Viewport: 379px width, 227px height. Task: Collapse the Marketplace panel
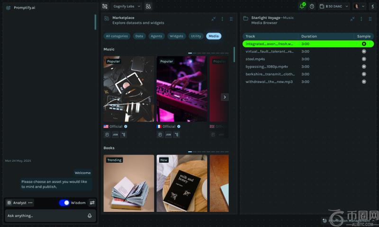tap(214, 19)
